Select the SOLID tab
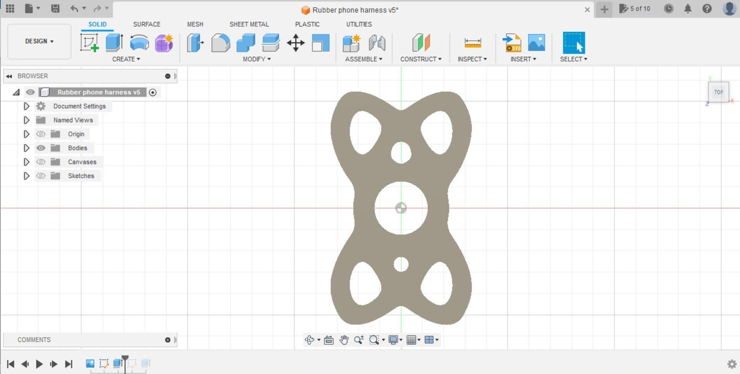Viewport: 740px width, 374px height. [x=97, y=24]
